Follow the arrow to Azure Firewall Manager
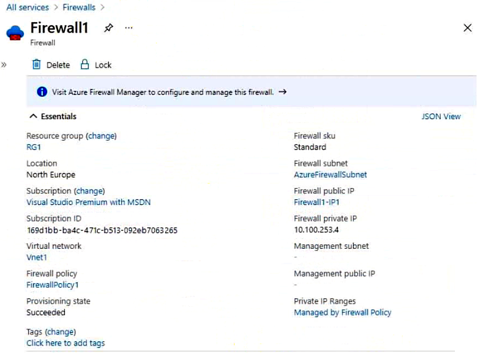 click(282, 92)
